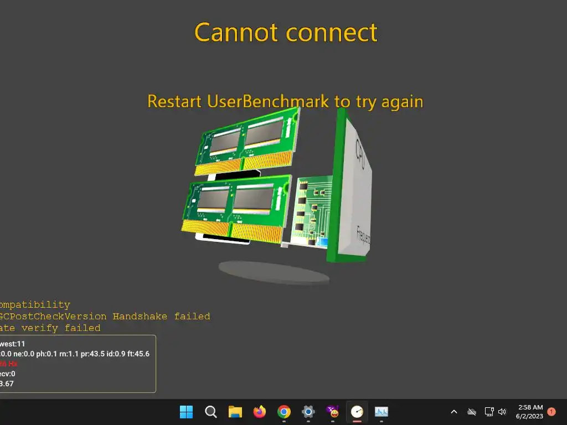Expand hidden system tray icons chevron
This screenshot has width=567, height=425.
[454, 412]
